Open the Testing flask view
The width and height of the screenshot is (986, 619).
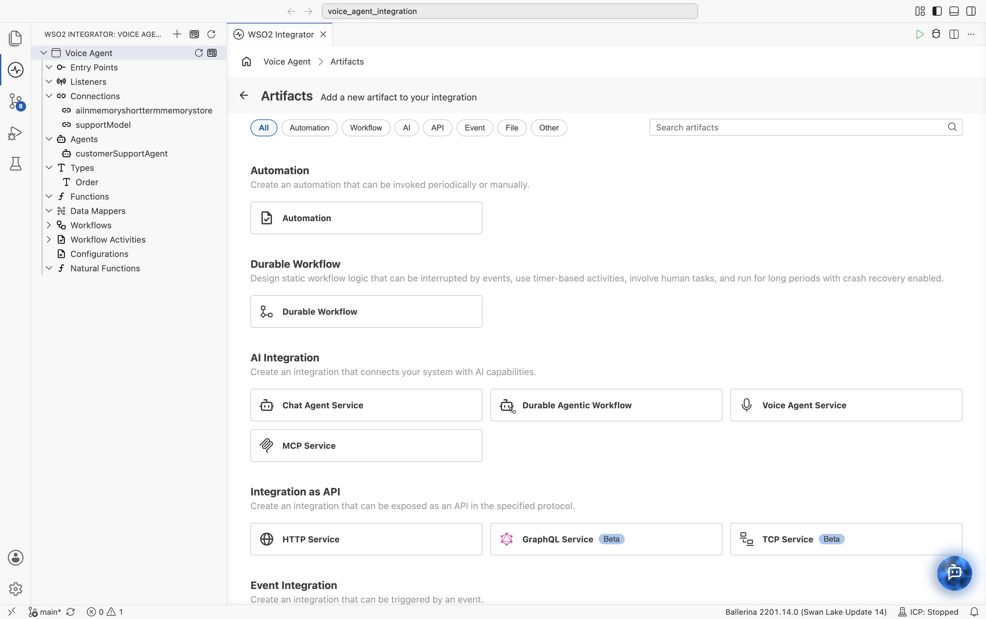pyautogui.click(x=16, y=164)
